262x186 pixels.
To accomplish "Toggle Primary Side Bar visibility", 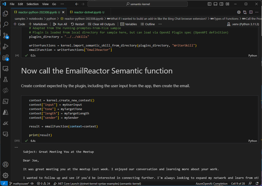I will point(209,4).
